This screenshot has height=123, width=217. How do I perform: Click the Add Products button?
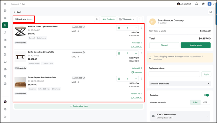click(108, 19)
